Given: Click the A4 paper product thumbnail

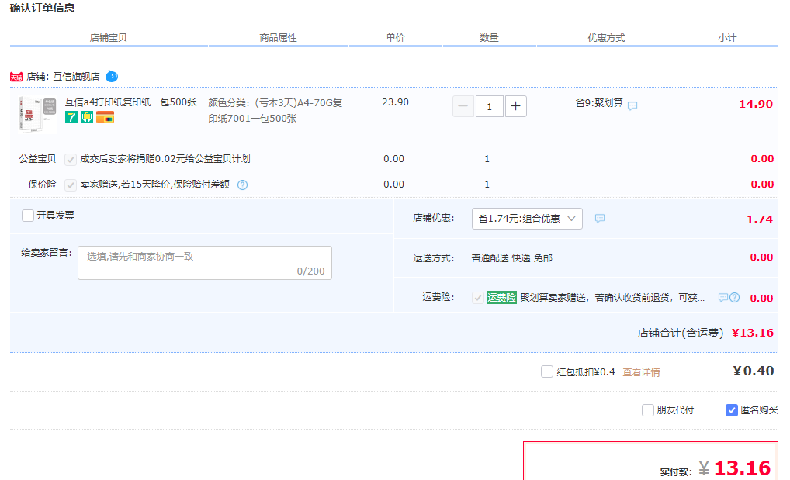Looking at the screenshot, I should coord(37,115).
